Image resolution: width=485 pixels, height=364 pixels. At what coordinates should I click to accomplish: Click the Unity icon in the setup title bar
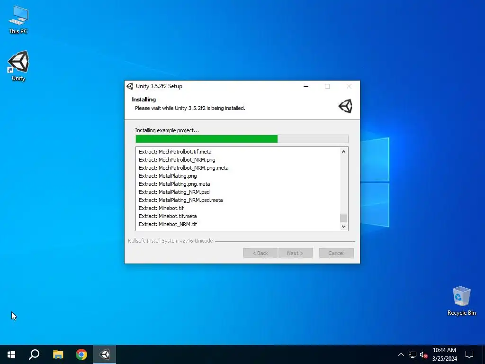tap(130, 86)
